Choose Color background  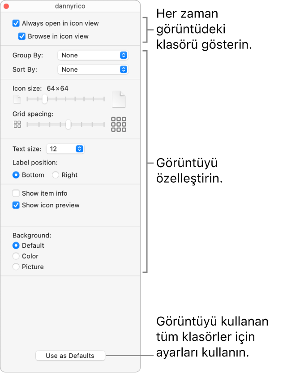(16, 256)
